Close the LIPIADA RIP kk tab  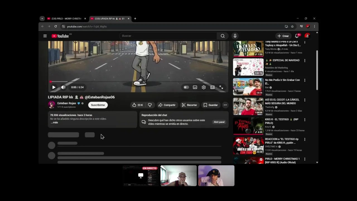tap(129, 19)
